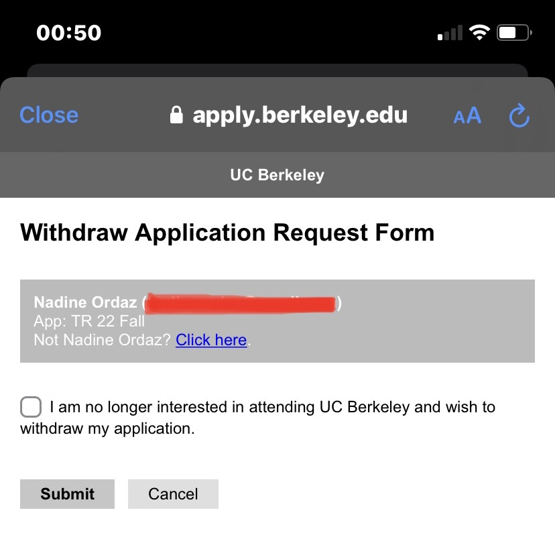The height and width of the screenshot is (539, 555).
Task: Tap the 'no longer interested' checkbox label
Action: 257,418
